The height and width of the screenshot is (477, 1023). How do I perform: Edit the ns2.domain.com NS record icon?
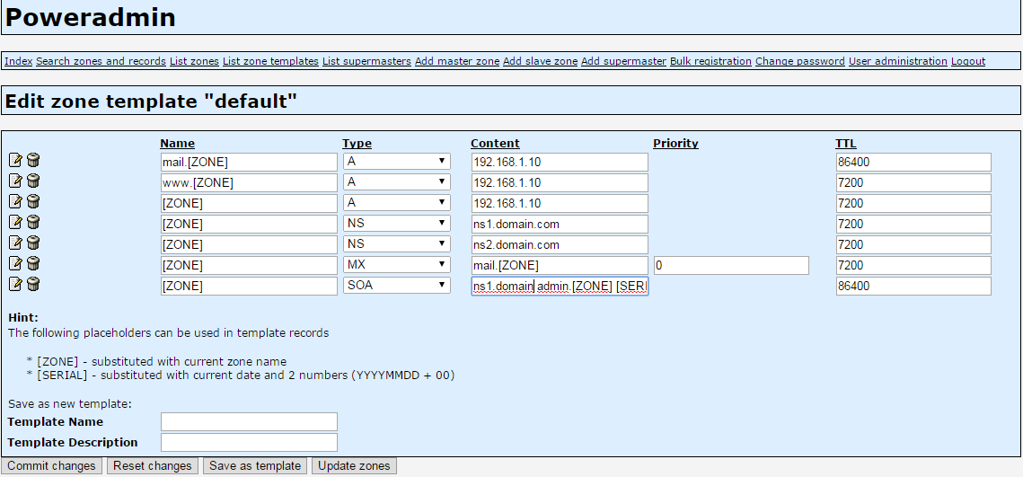click(15, 243)
